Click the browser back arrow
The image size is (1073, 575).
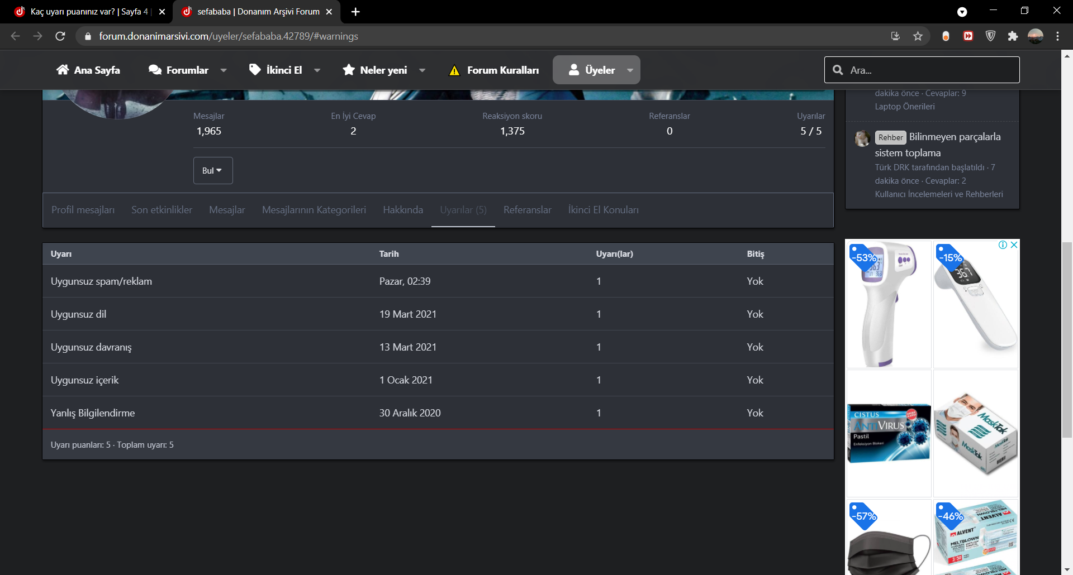tap(15, 36)
